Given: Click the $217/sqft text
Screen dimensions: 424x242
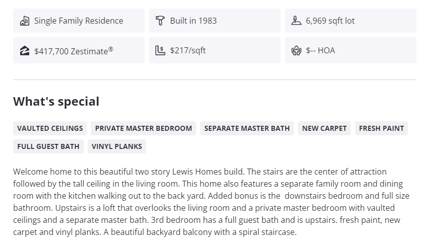Looking at the screenshot, I should 188,50.
